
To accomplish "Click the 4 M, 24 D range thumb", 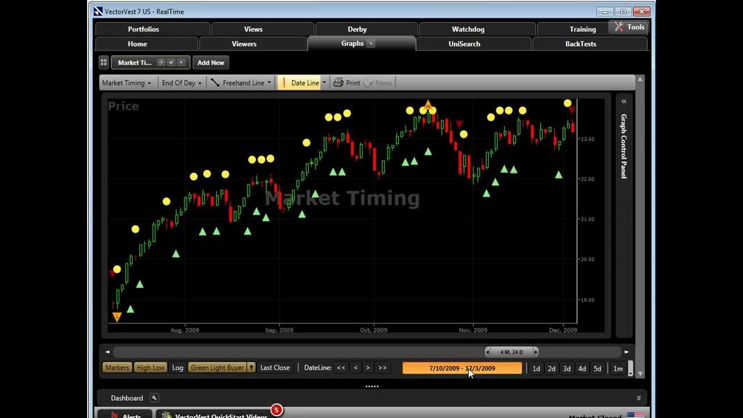I will [x=511, y=352].
